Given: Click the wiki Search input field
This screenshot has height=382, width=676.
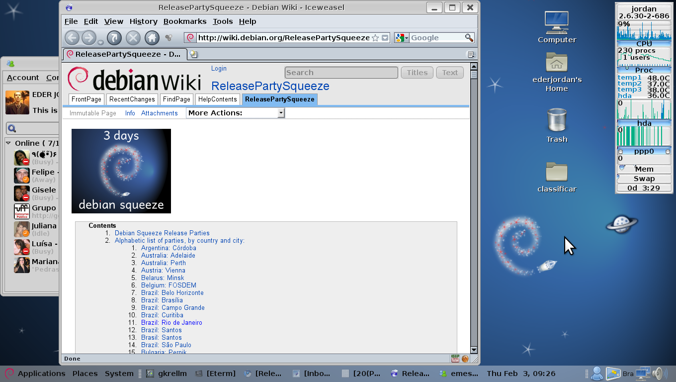Looking at the screenshot, I should coord(341,73).
